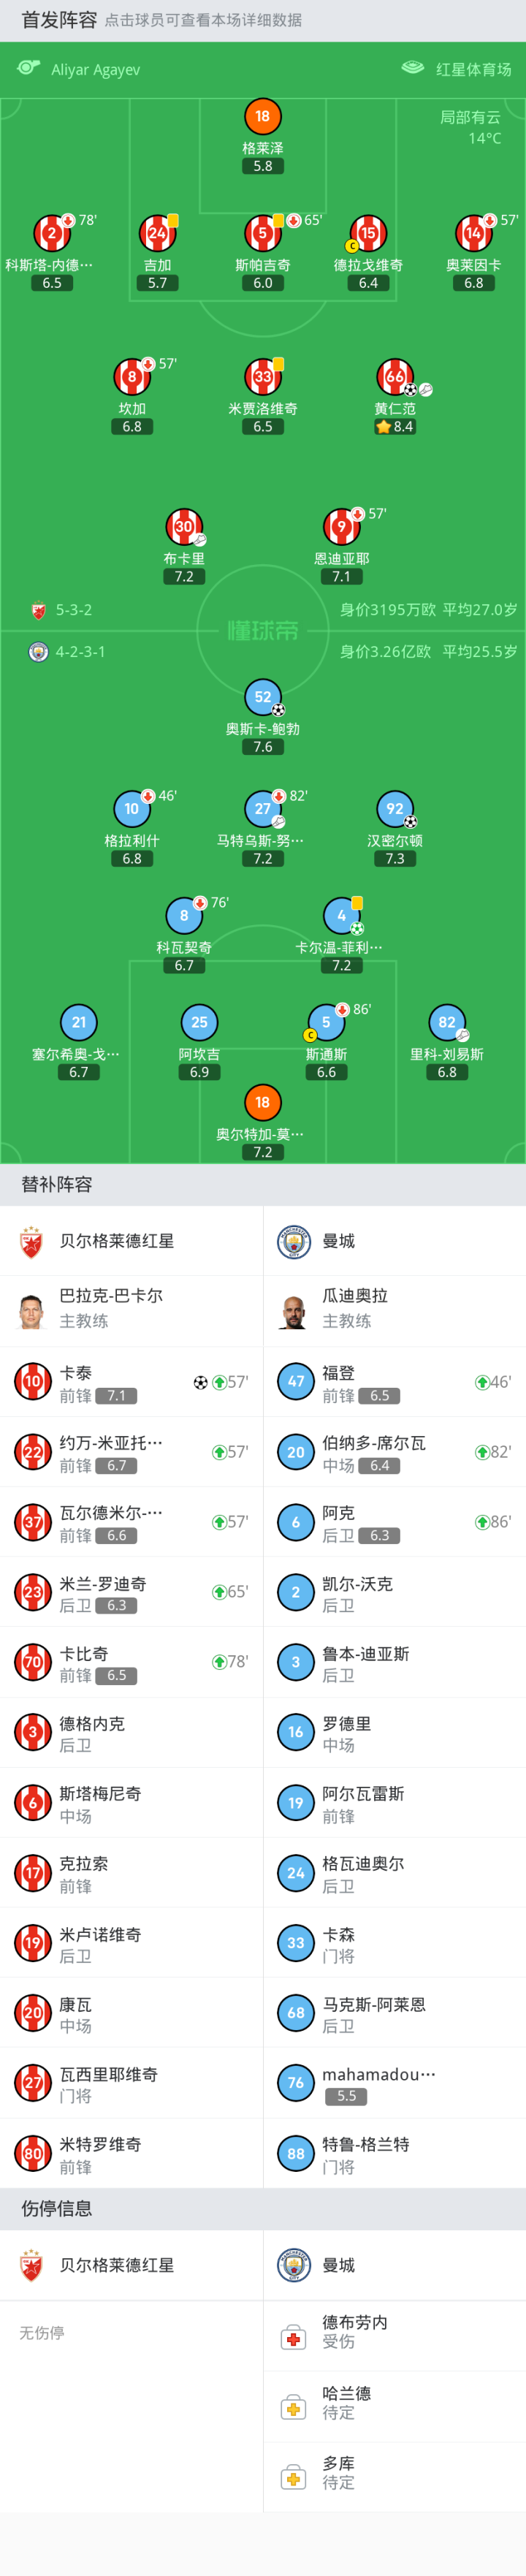The image size is (526, 2576).
Task: Click substitute 伯纳多-席尔瓦 row
Action: [x=394, y=1452]
